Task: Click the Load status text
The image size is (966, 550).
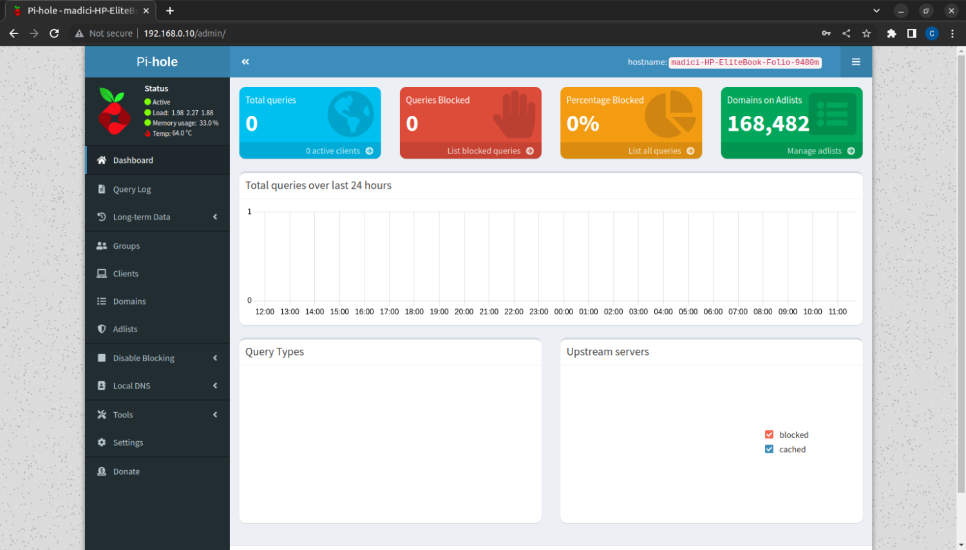Action: tap(183, 113)
